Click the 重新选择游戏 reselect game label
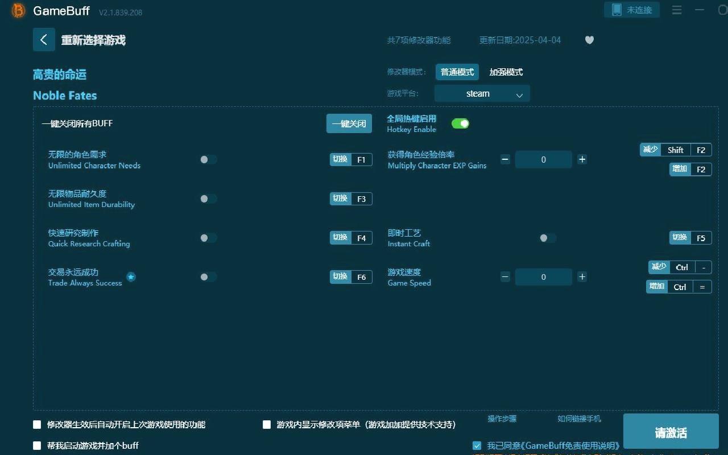728x455 pixels. [x=93, y=40]
